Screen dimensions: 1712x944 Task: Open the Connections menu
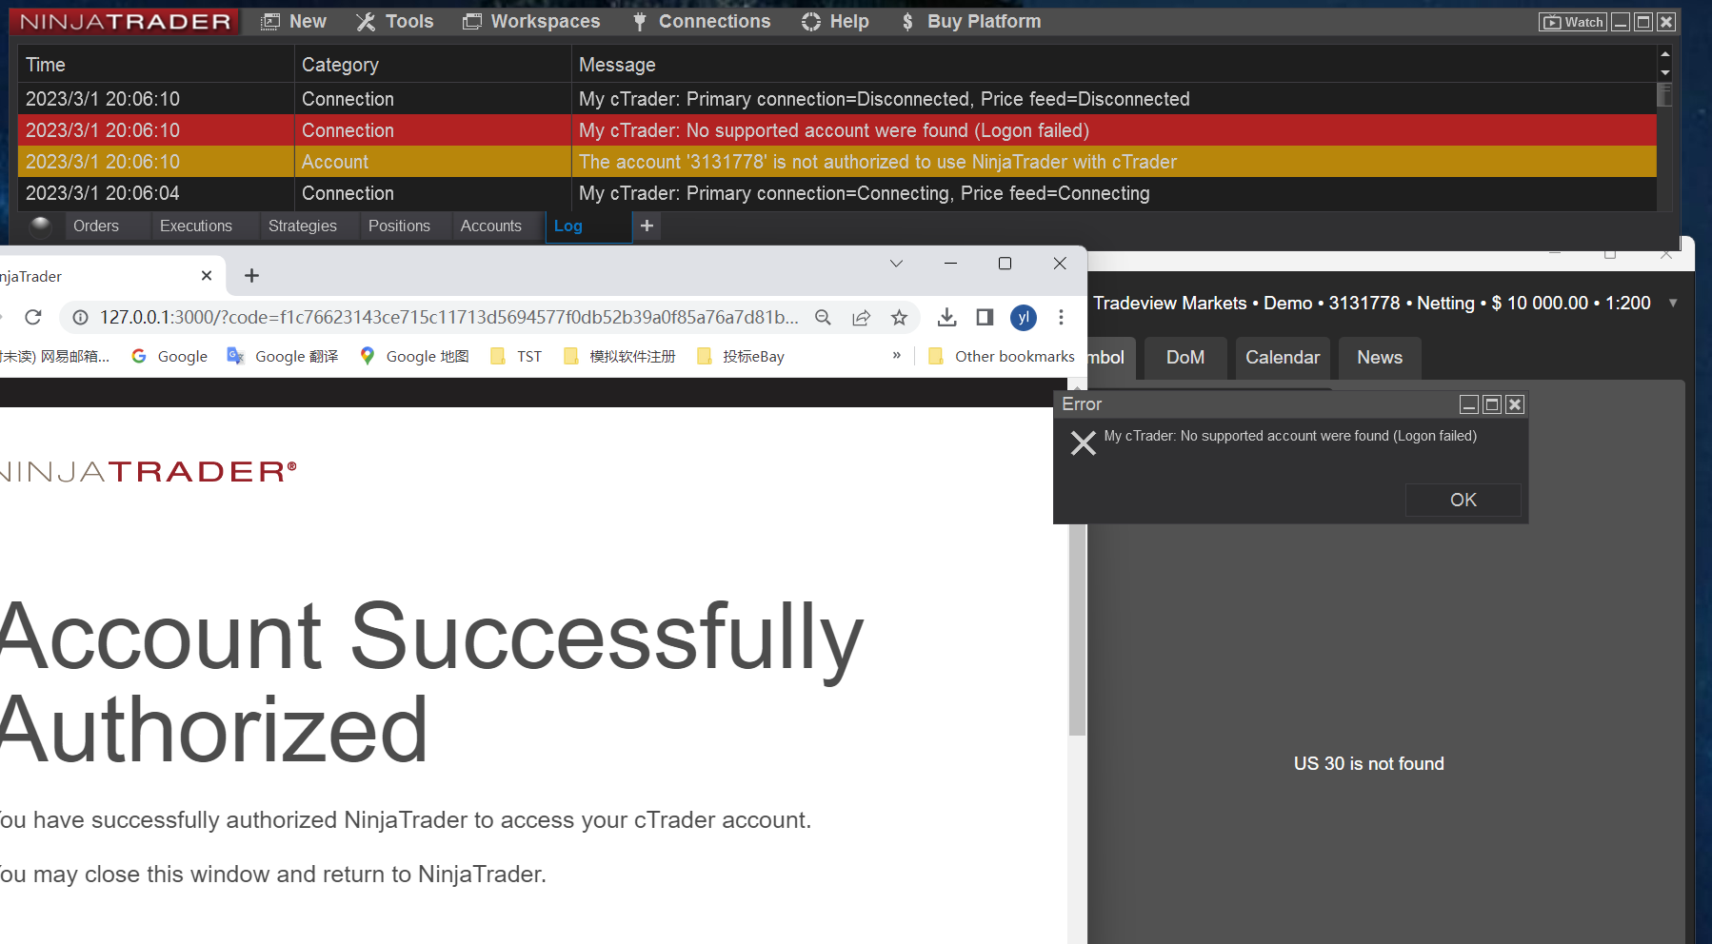click(701, 22)
